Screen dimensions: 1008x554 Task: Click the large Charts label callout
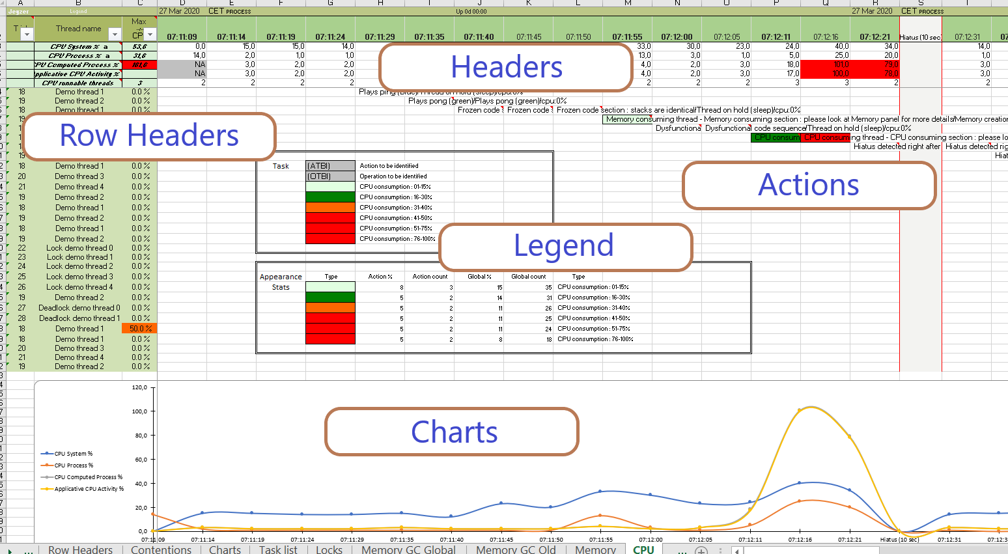point(453,432)
